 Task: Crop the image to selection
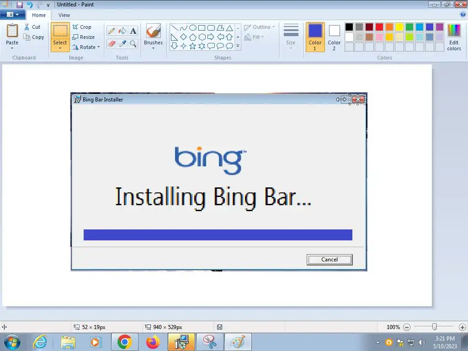click(82, 27)
